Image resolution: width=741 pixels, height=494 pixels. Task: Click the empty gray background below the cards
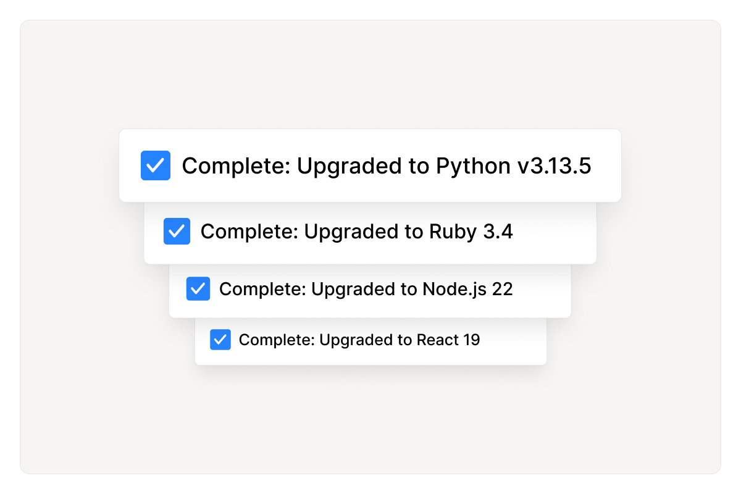371,420
